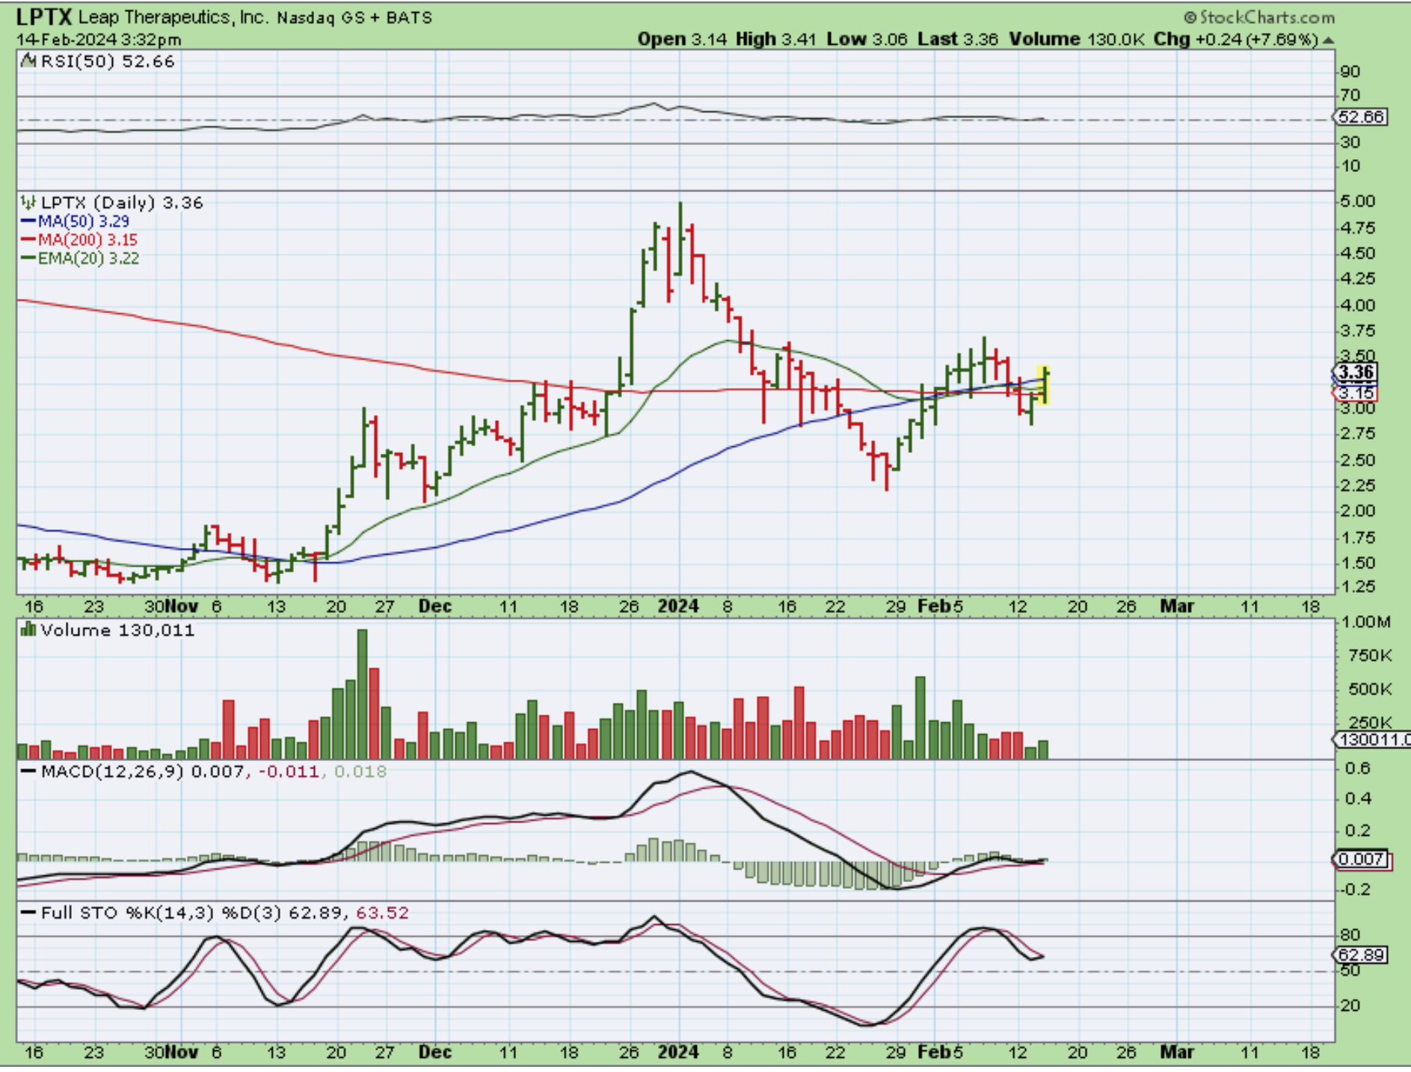Click the volume bars icon beside Volume 130,011
The image size is (1411, 1072).
pyautogui.click(x=28, y=629)
